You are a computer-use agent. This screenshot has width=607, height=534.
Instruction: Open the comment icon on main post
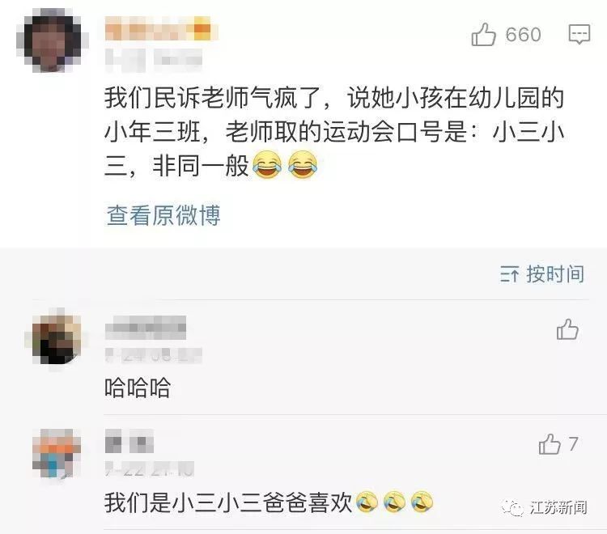point(579,34)
